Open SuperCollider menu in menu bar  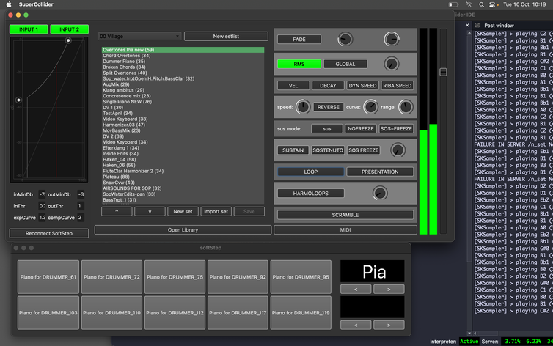coord(41,4)
